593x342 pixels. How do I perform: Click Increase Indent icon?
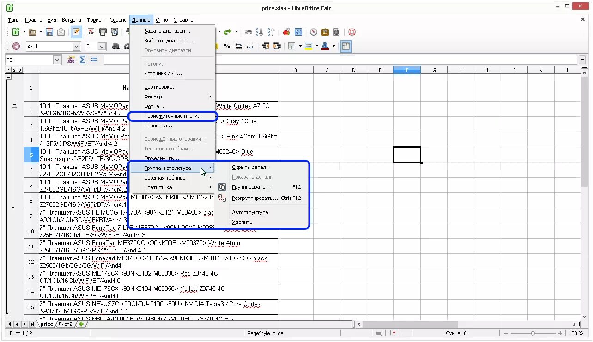(277, 46)
